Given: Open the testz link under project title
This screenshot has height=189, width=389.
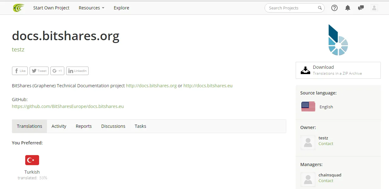Looking at the screenshot, I should (18, 49).
